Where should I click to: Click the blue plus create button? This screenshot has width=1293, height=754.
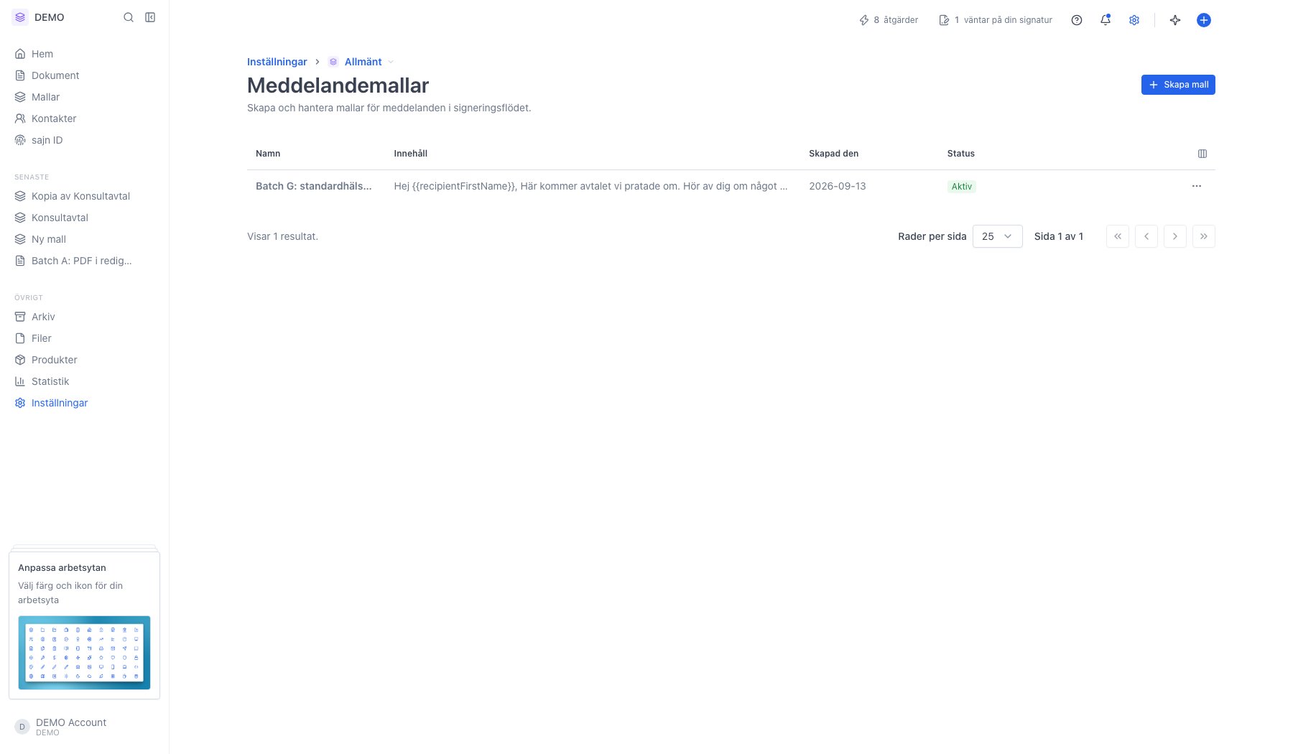(x=1204, y=20)
